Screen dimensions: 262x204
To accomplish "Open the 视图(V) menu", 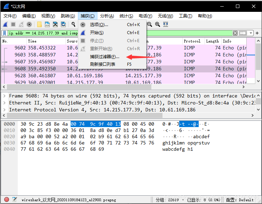I will 48,16.
